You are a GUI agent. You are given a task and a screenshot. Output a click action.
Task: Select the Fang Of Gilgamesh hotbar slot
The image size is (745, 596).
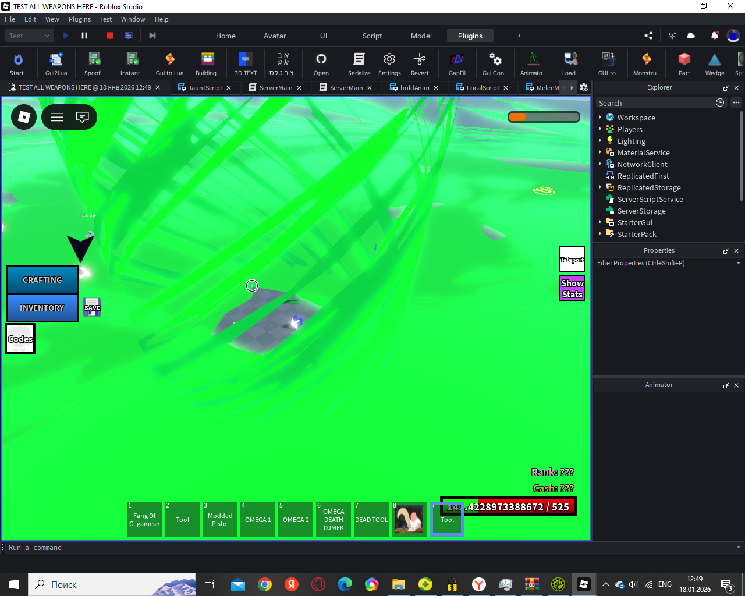(144, 519)
